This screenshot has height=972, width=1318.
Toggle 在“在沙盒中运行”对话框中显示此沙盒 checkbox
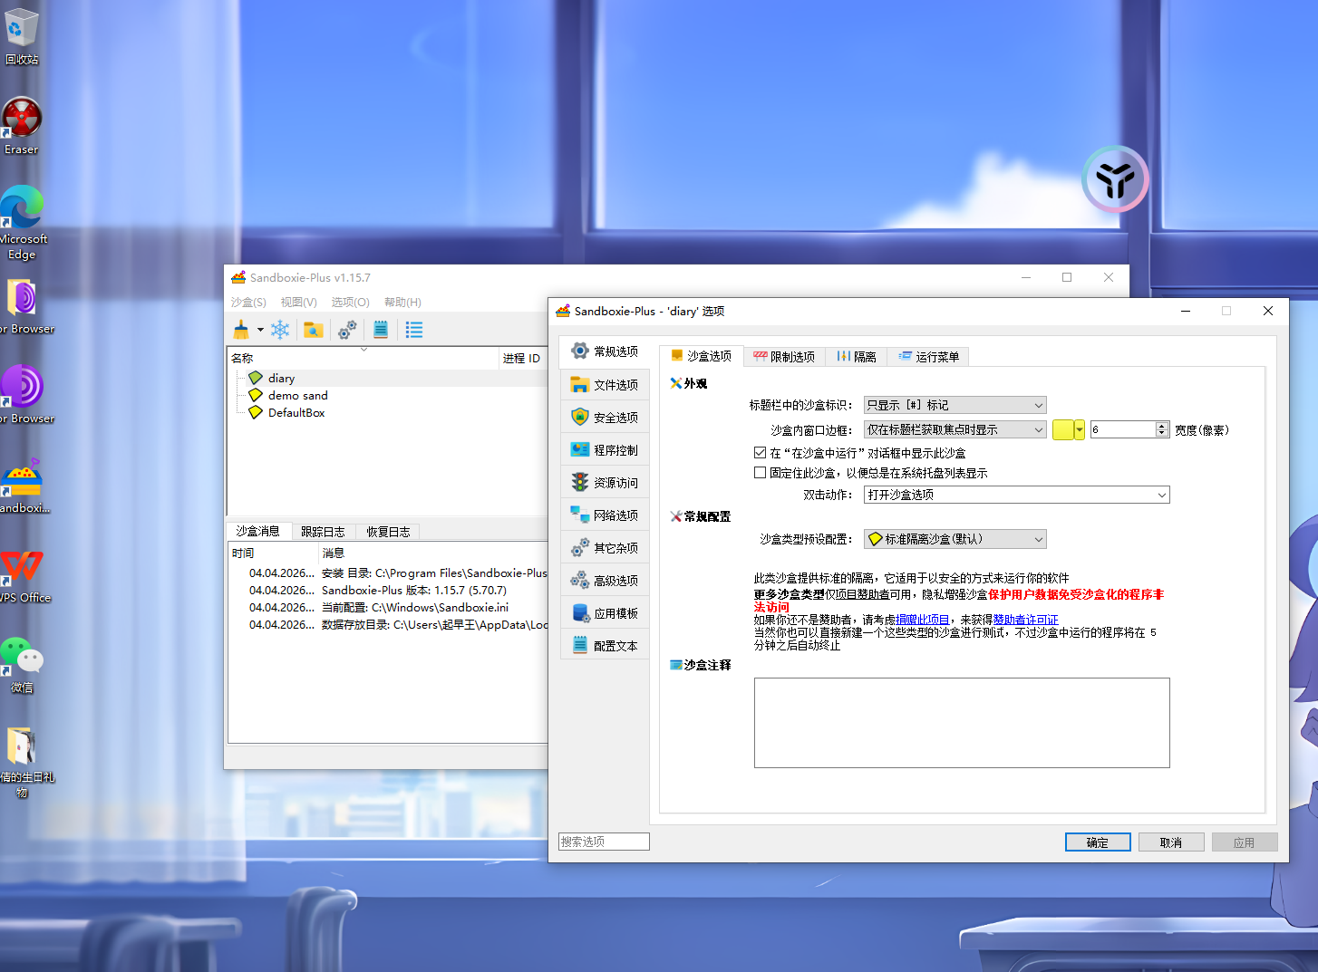coord(761,453)
